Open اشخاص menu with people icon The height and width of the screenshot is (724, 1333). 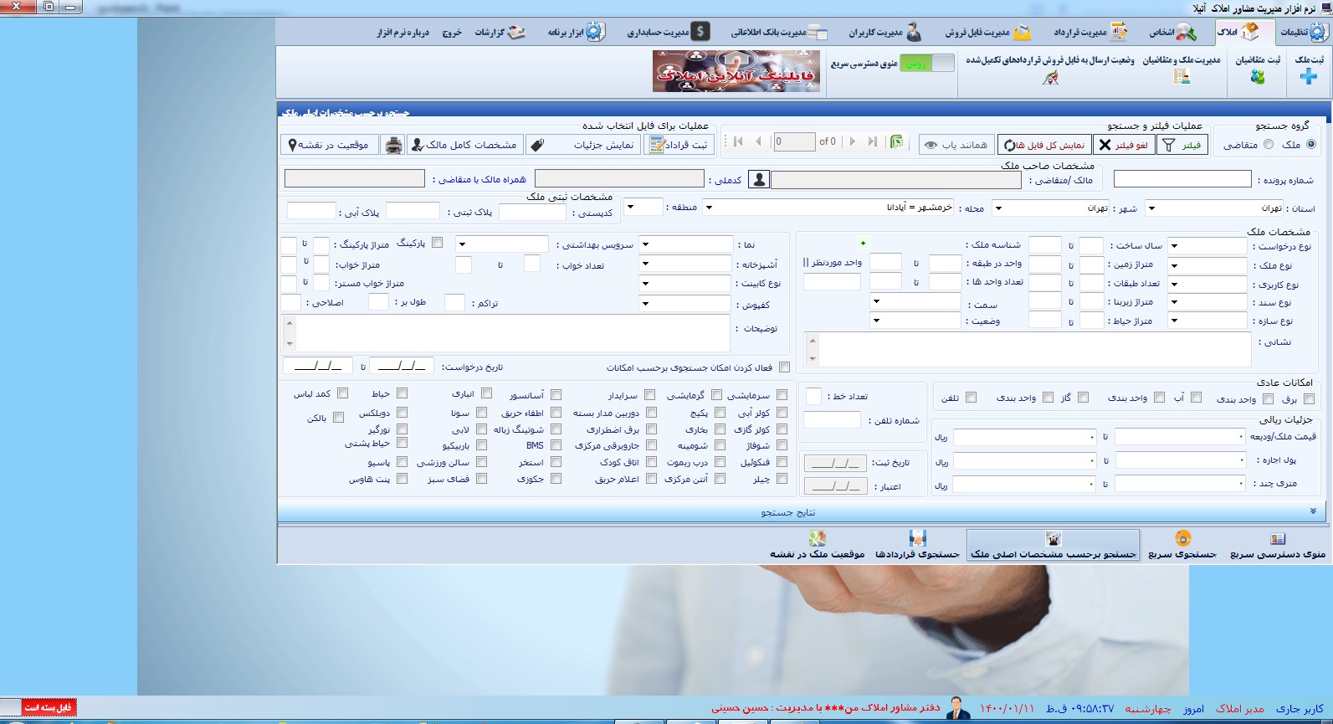click(x=1186, y=32)
